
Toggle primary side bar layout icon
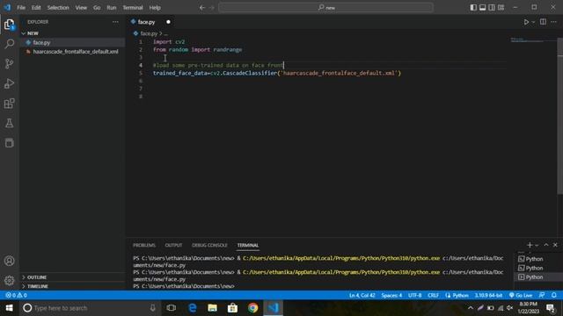(473, 8)
